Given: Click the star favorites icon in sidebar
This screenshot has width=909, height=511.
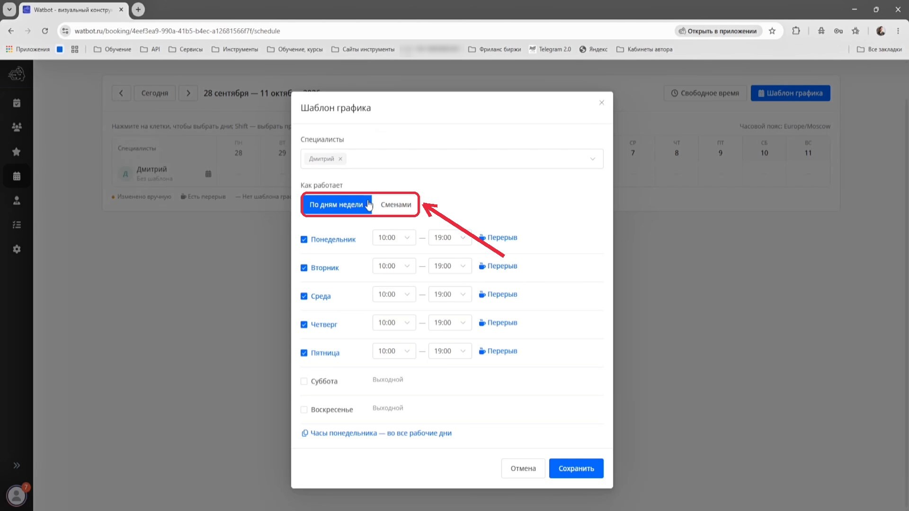Looking at the screenshot, I should click(x=17, y=151).
